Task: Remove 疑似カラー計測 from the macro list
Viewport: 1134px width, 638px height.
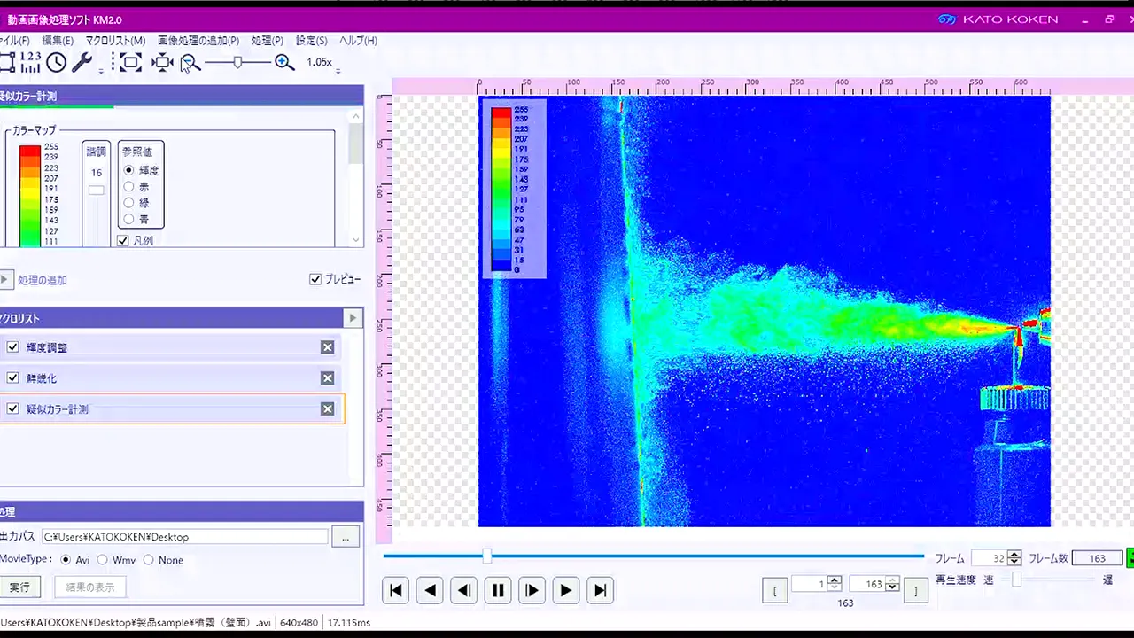Action: pos(327,409)
